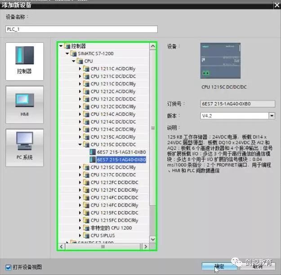Select row CPU 1215FC DC/DC/DC
This screenshot has height=275, width=281.
pyautogui.click(x=114, y=213)
